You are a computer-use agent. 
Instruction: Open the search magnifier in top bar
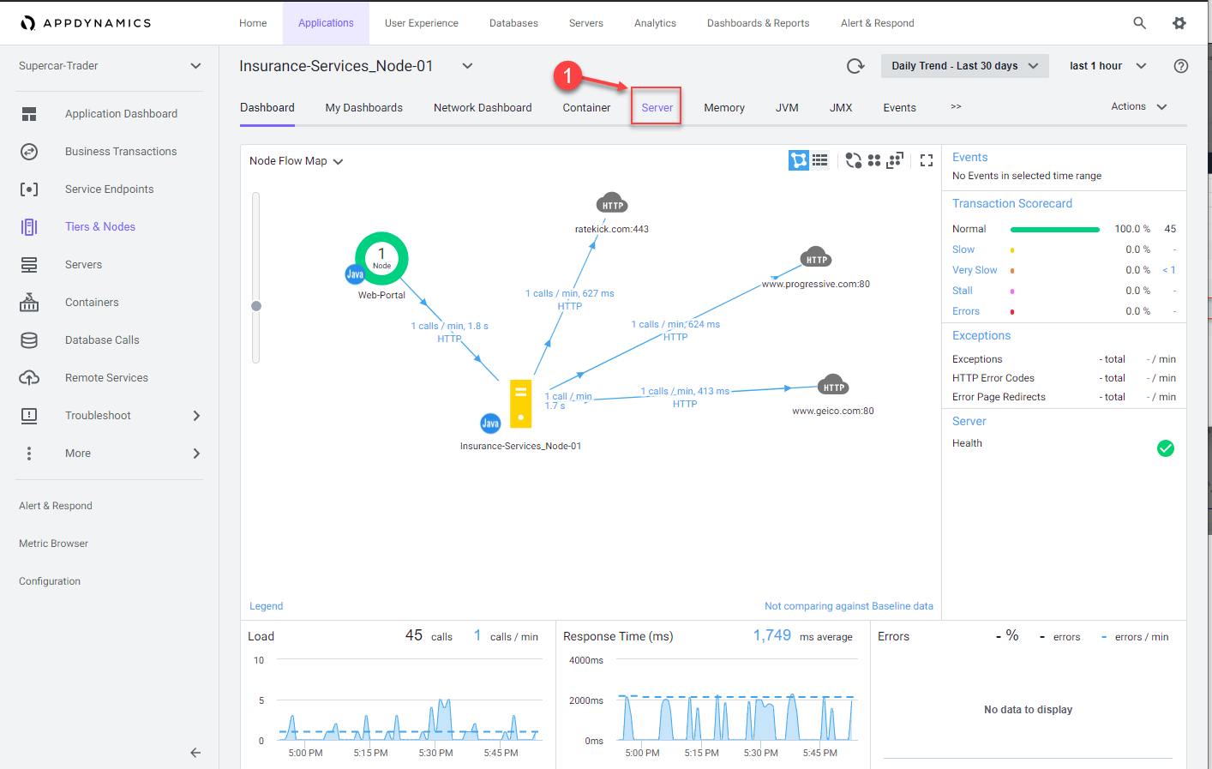(1139, 23)
